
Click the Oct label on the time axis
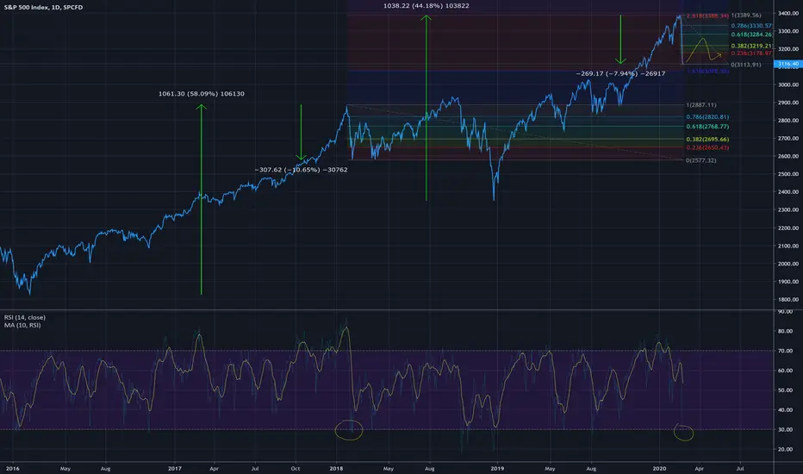click(296, 469)
